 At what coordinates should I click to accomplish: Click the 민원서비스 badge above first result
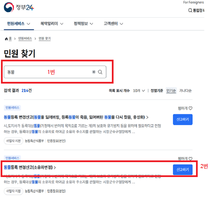click(12, 108)
